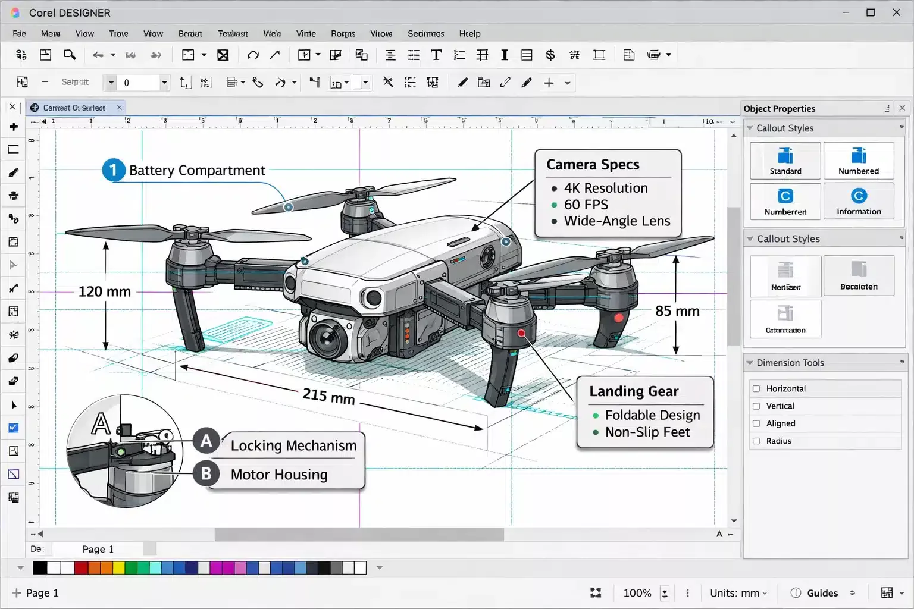Enable the Radius checkbox

coord(756,441)
